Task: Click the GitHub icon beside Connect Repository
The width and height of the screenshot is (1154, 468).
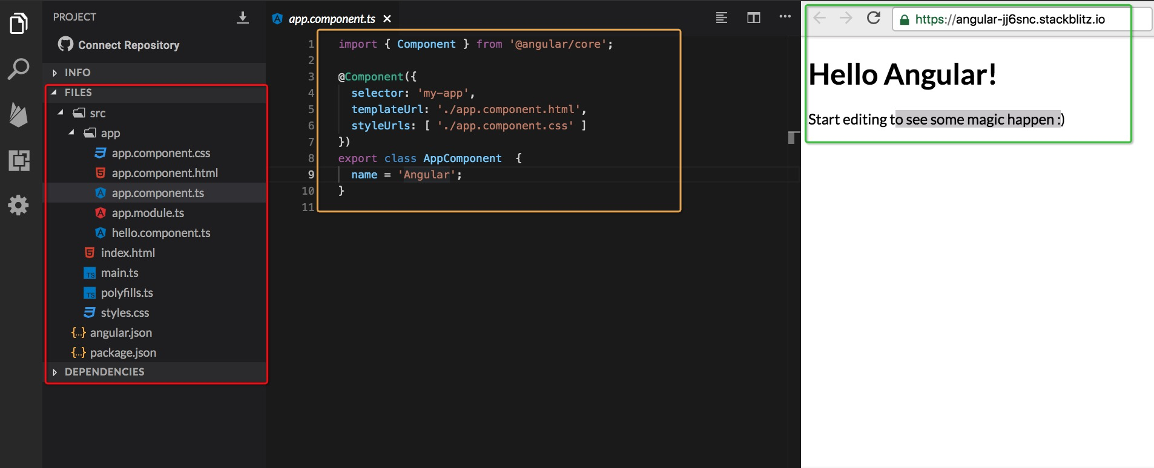Action: tap(65, 44)
